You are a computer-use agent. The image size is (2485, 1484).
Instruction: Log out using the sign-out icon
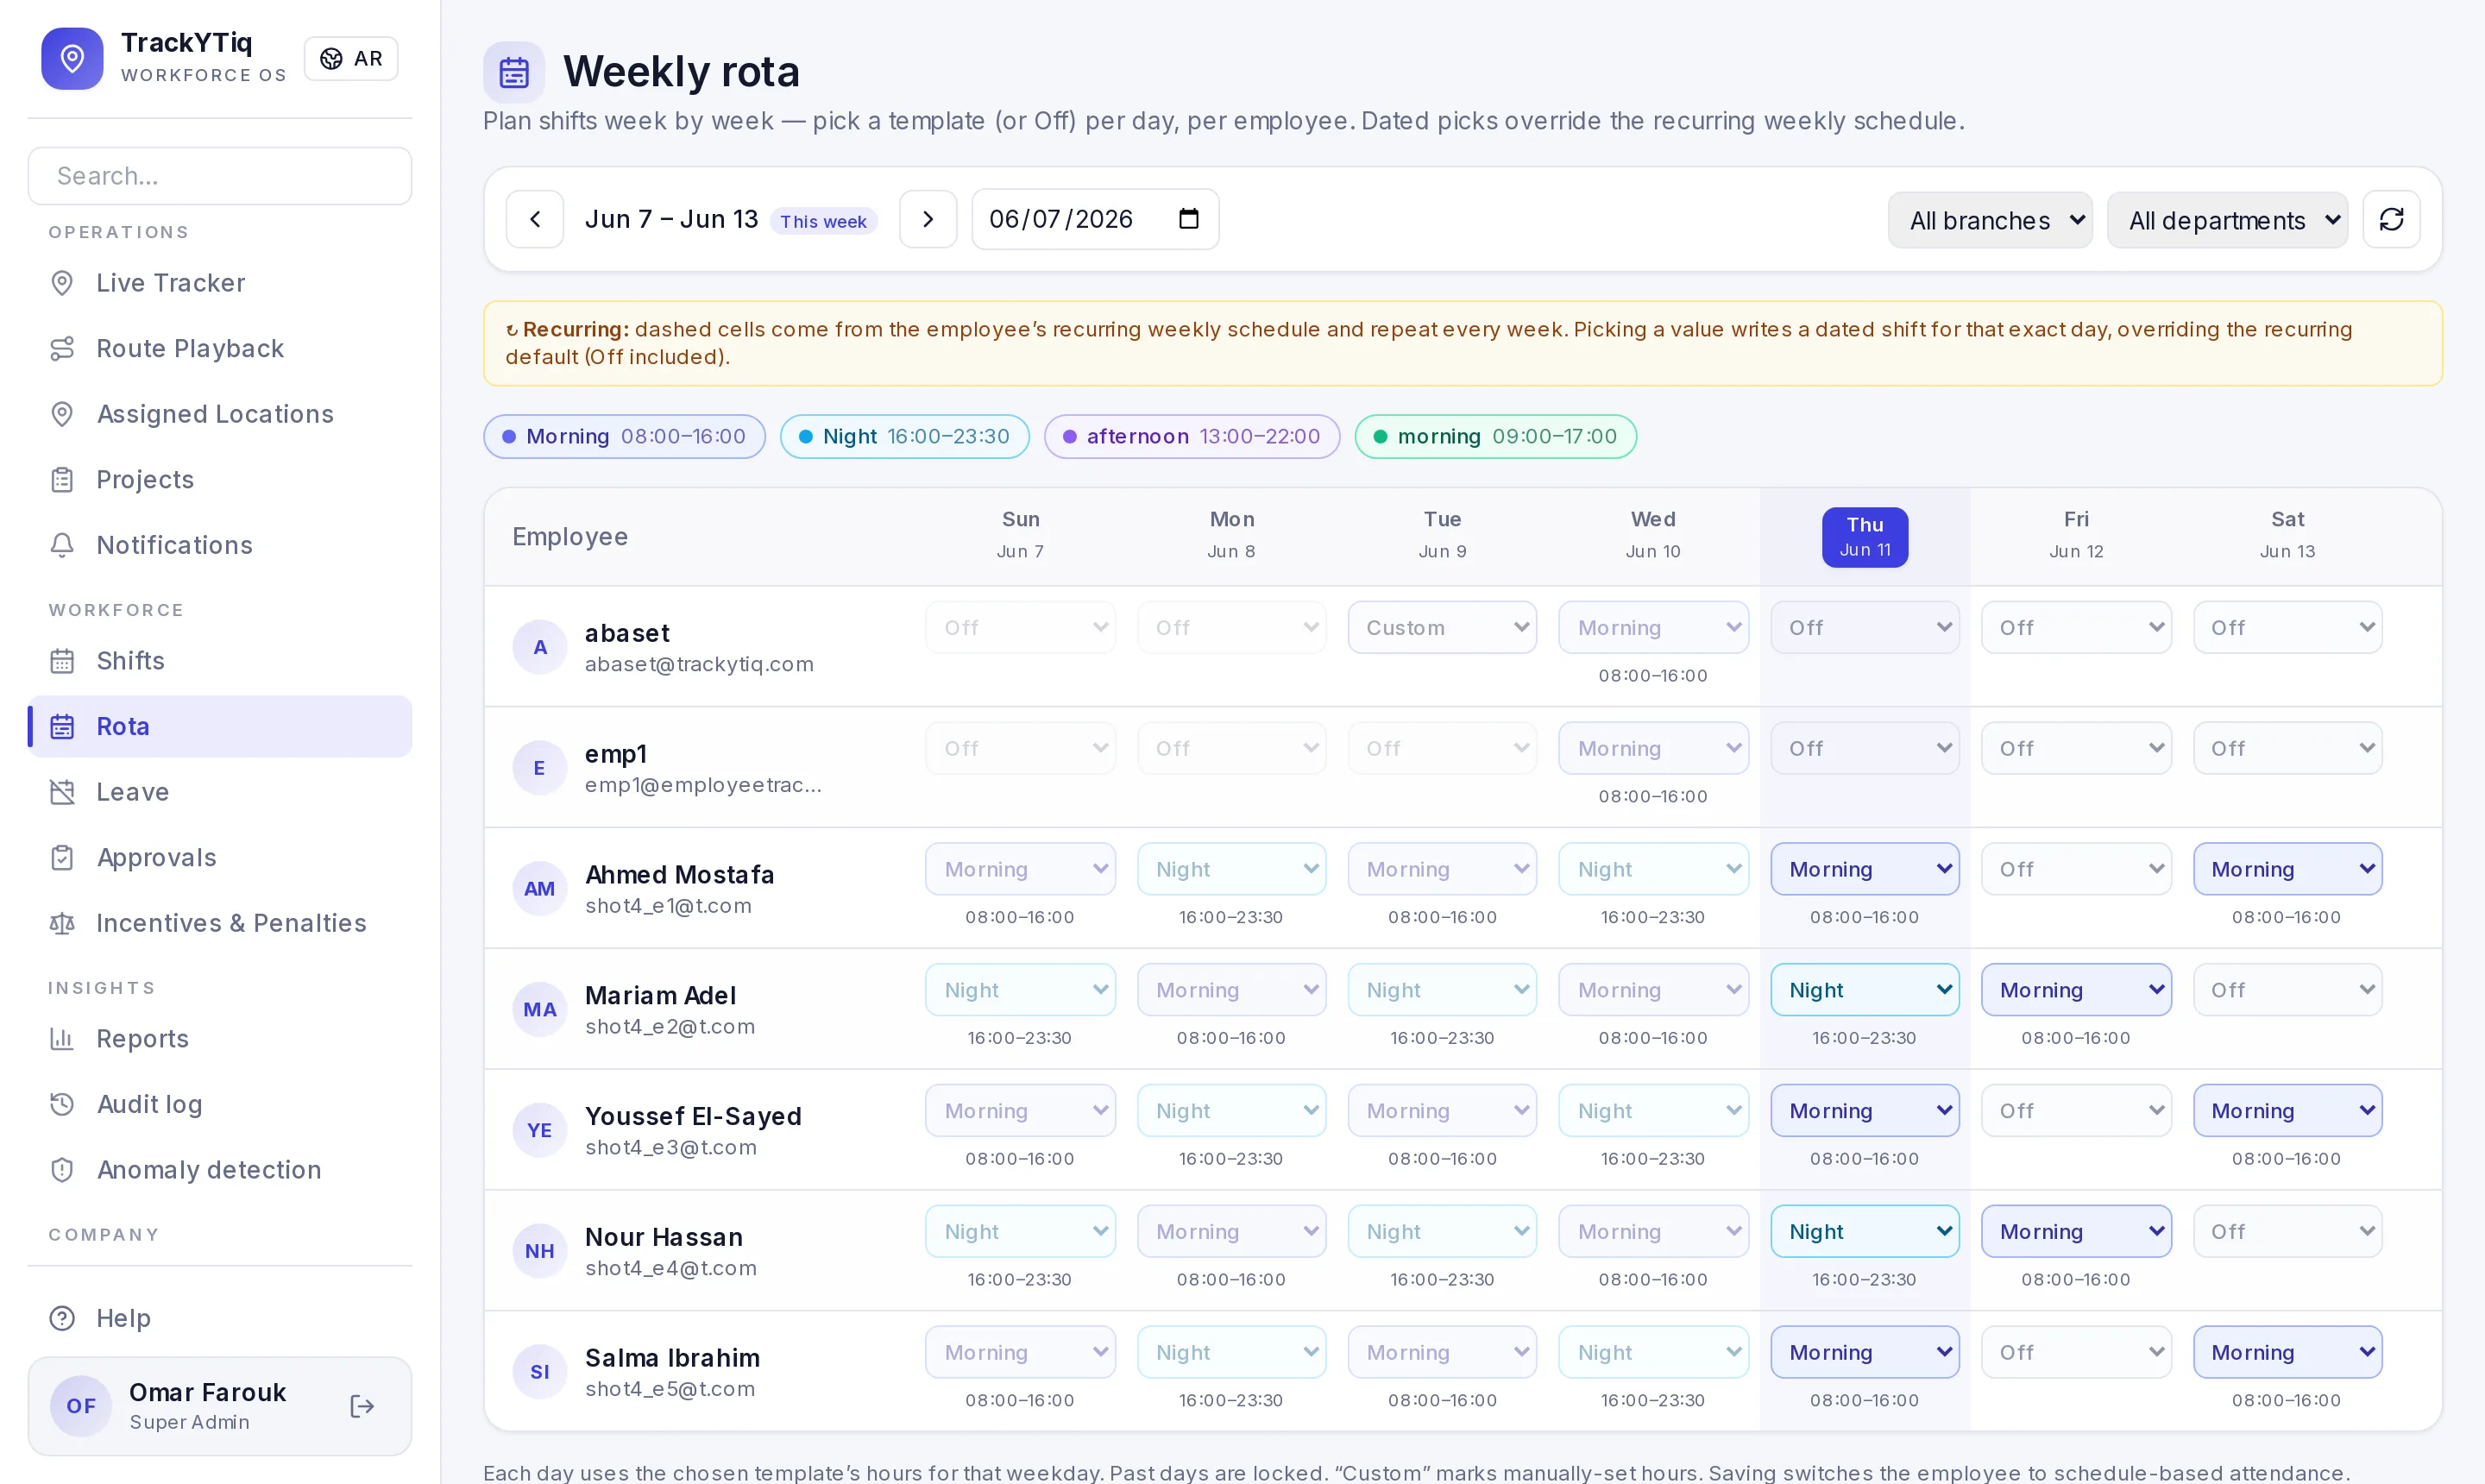362,1406
